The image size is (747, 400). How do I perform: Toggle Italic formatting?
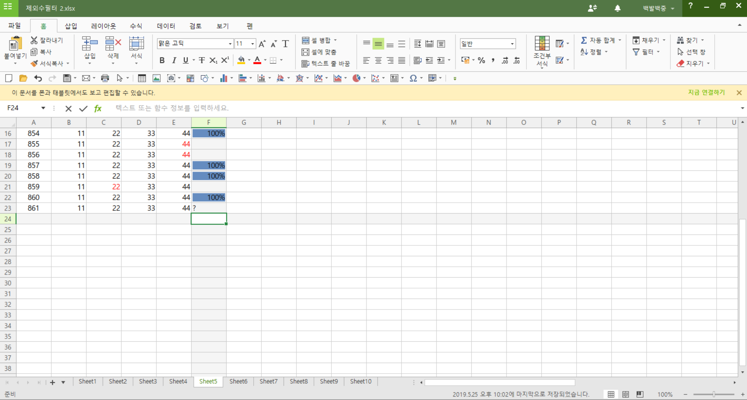click(174, 60)
